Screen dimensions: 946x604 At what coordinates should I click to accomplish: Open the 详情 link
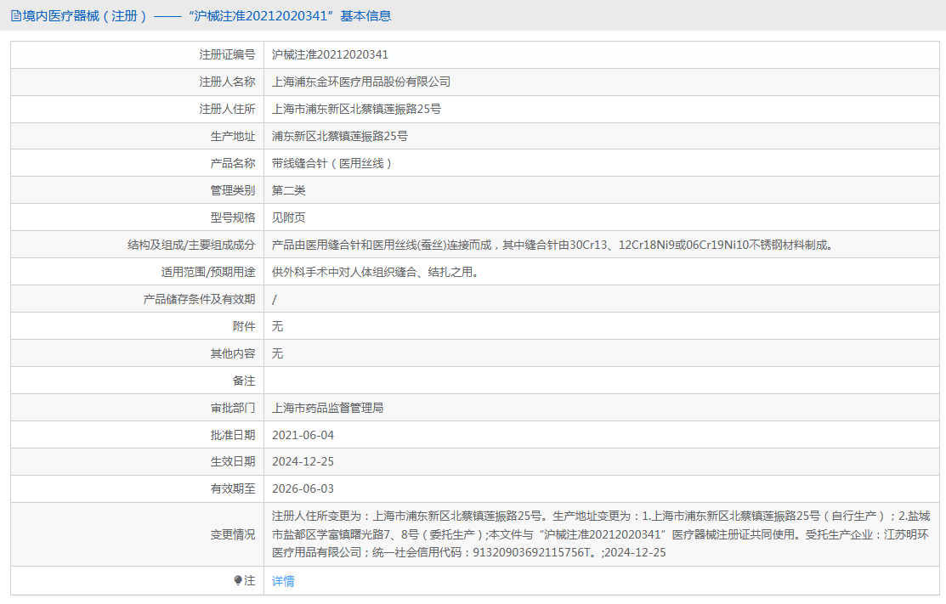pos(283,581)
